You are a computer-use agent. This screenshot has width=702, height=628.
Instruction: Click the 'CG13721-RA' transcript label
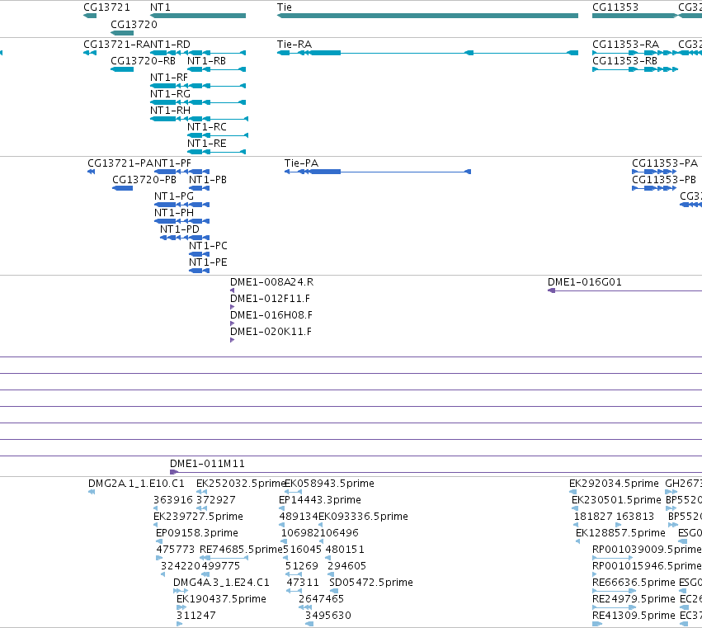(118, 45)
